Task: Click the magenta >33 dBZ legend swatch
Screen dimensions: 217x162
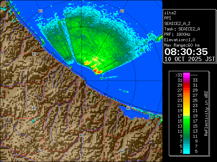Action: tap(186, 75)
